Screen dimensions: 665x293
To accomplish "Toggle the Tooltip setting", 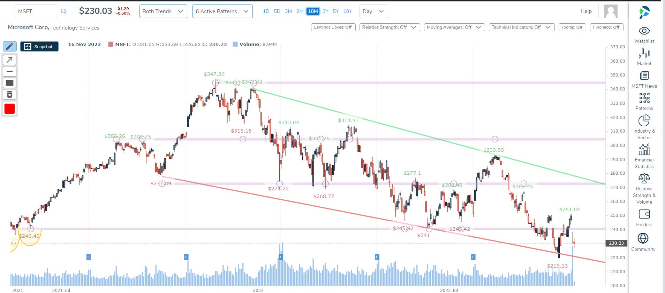I will click(x=572, y=27).
